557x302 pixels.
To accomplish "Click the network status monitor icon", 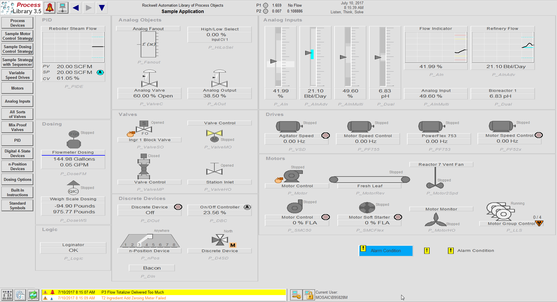I will (x=62, y=8).
